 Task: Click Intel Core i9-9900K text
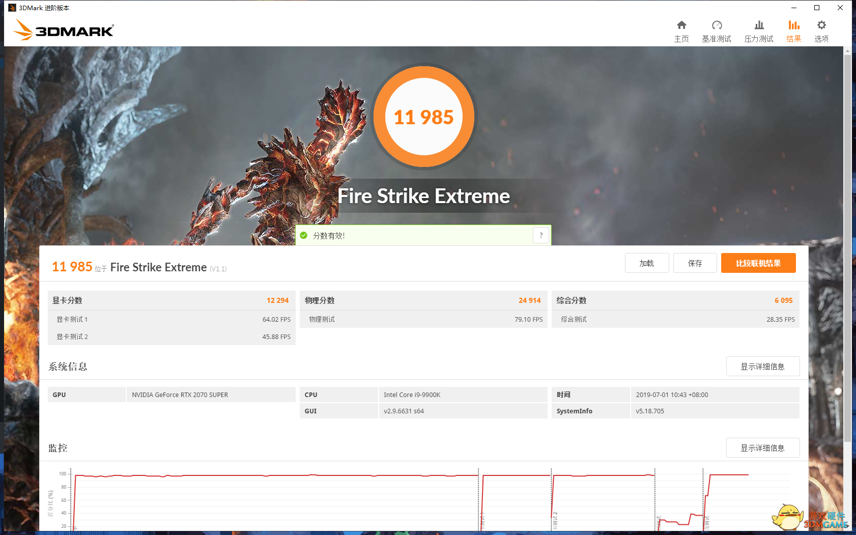pyautogui.click(x=412, y=395)
